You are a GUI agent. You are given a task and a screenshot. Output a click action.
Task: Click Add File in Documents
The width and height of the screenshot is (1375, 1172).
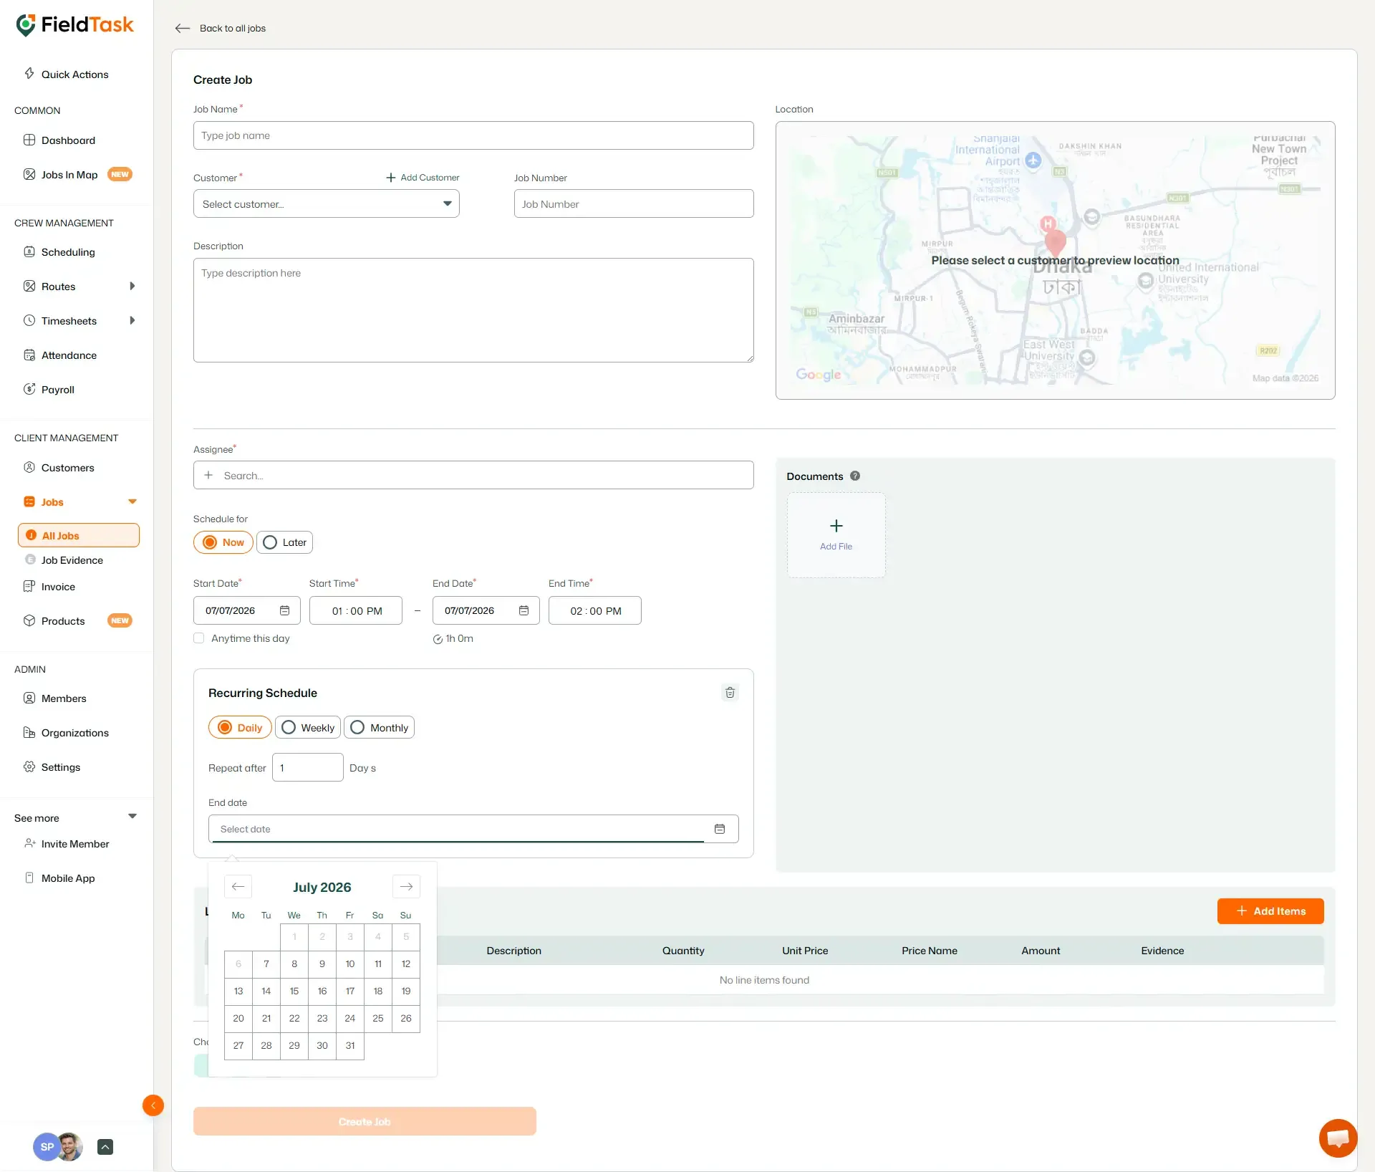tap(836, 535)
